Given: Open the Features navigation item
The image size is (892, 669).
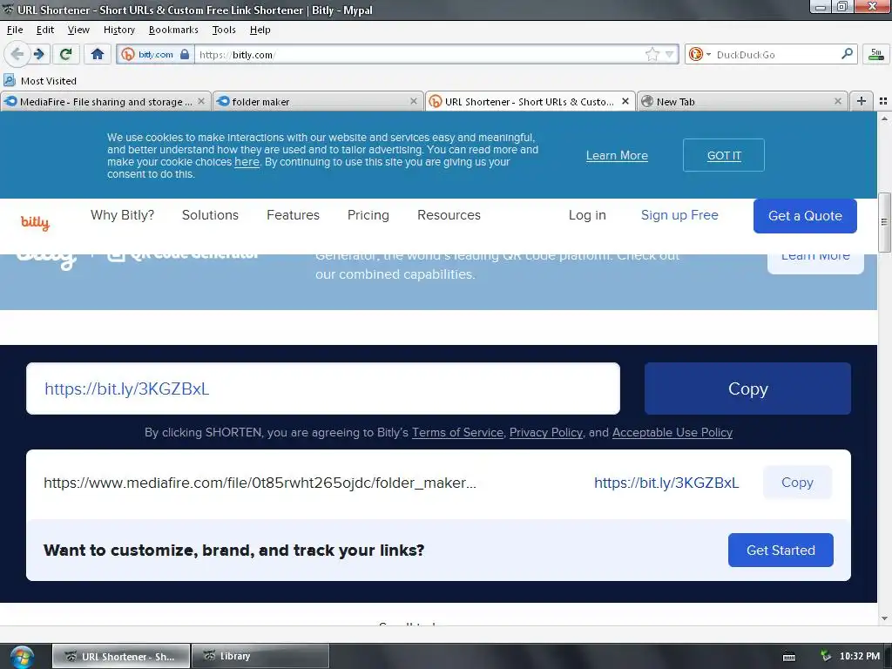Looking at the screenshot, I should (x=293, y=215).
